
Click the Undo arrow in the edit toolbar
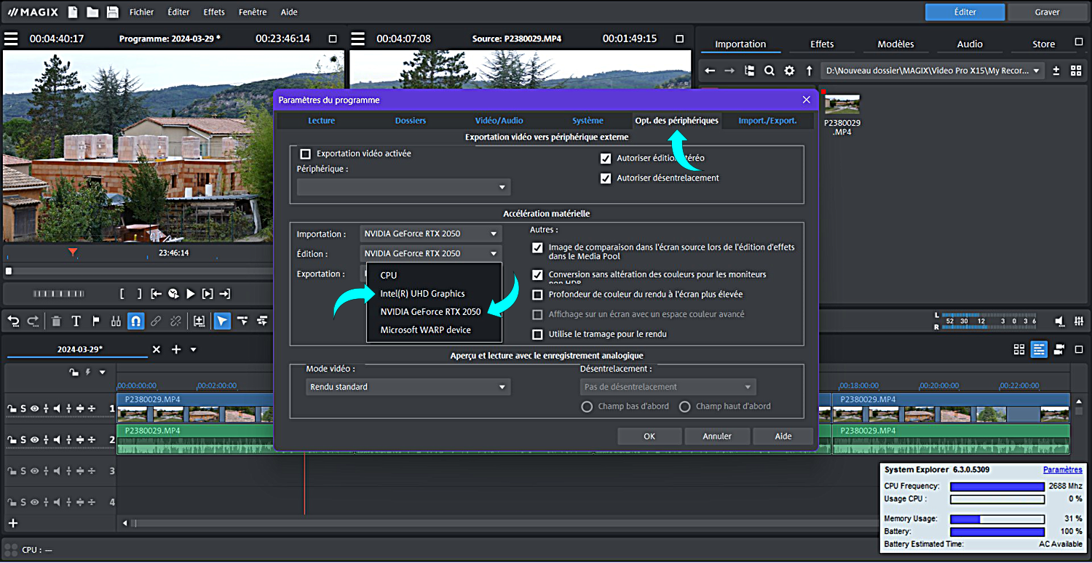13,321
